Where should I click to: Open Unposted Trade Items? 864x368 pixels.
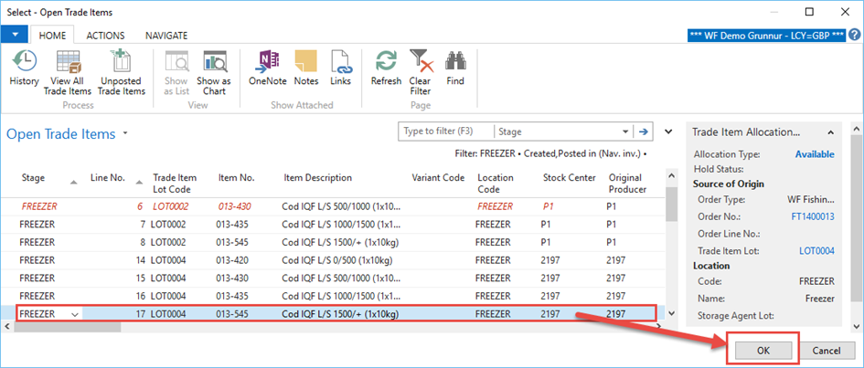[x=122, y=73]
